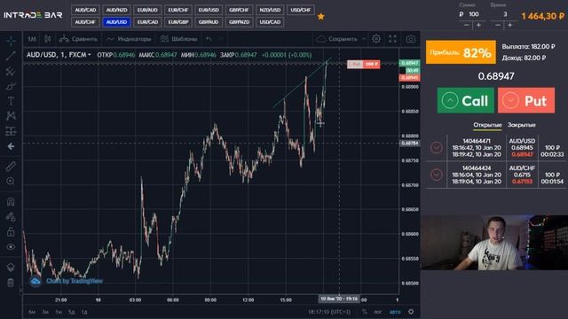Viewport: 568px width, 319px height.
Task: Toggle lock all drawing tools
Action: (11, 232)
